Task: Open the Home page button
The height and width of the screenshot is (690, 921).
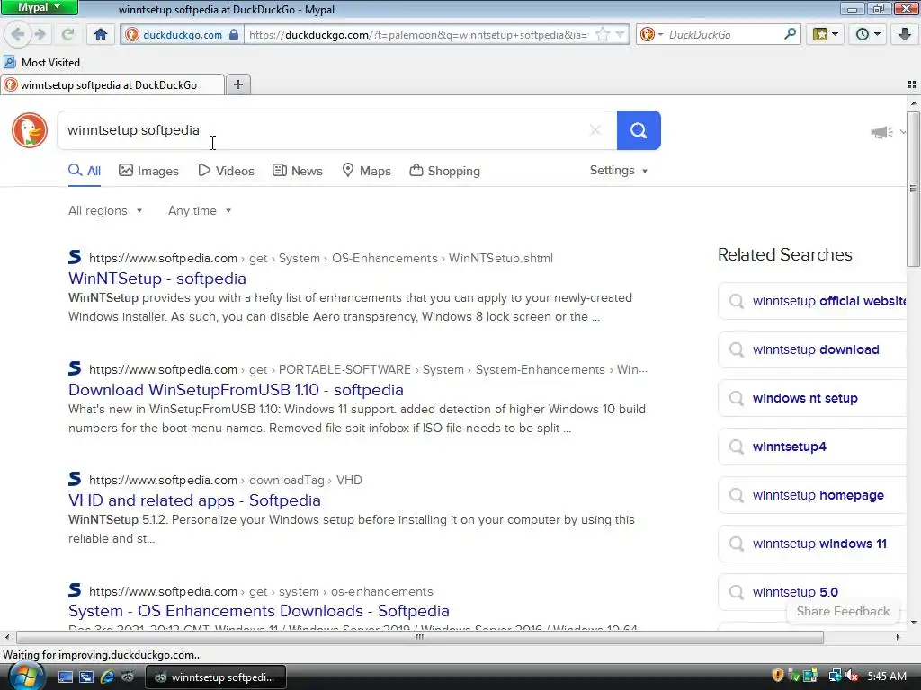Action: coord(101,34)
